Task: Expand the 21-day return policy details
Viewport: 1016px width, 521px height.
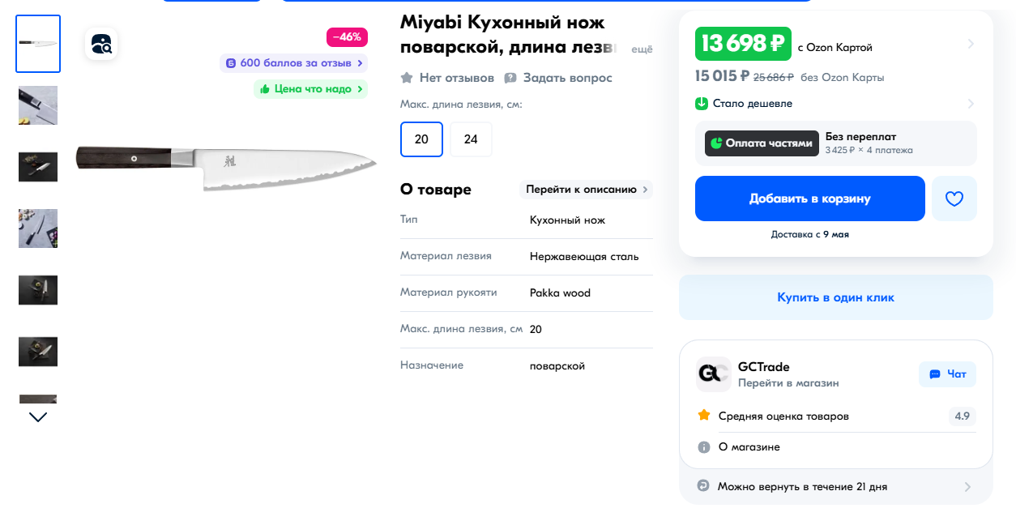Action: pyautogui.click(x=967, y=487)
